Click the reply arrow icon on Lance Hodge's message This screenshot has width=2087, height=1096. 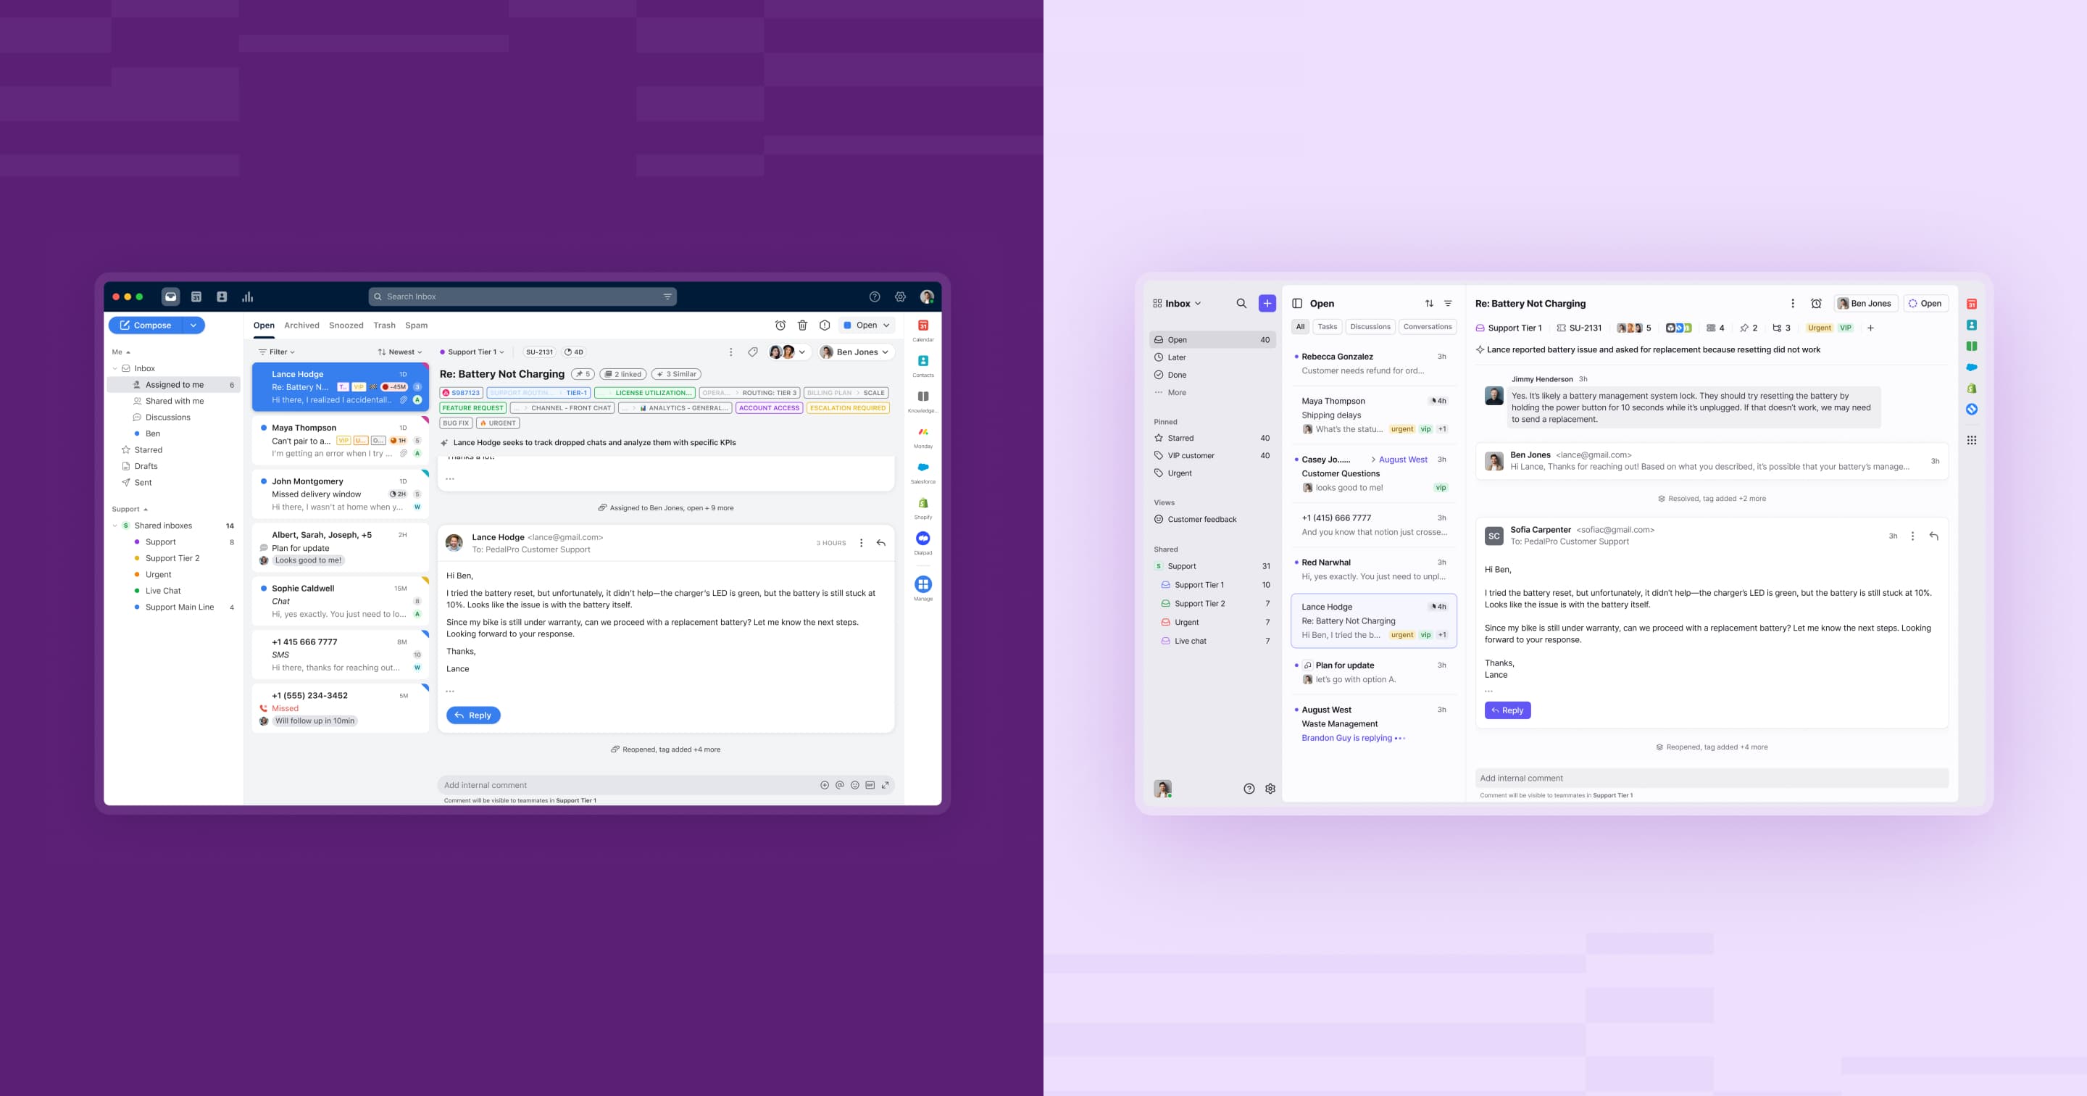880,543
